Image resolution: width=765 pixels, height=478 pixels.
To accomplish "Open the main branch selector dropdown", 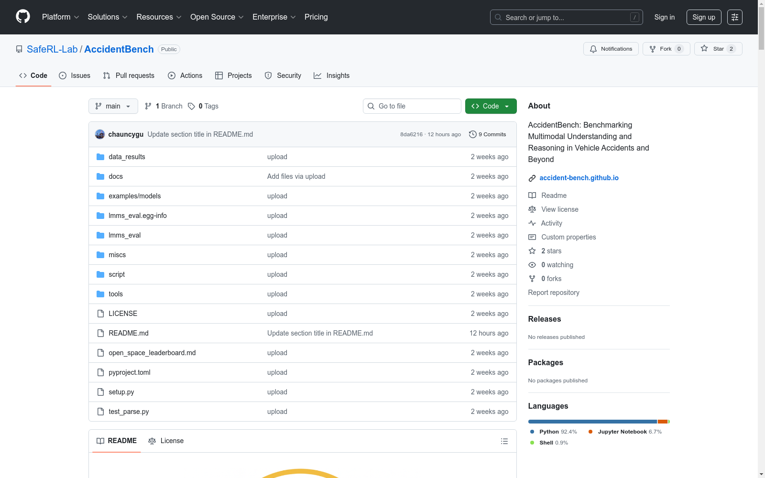I will pos(113,106).
